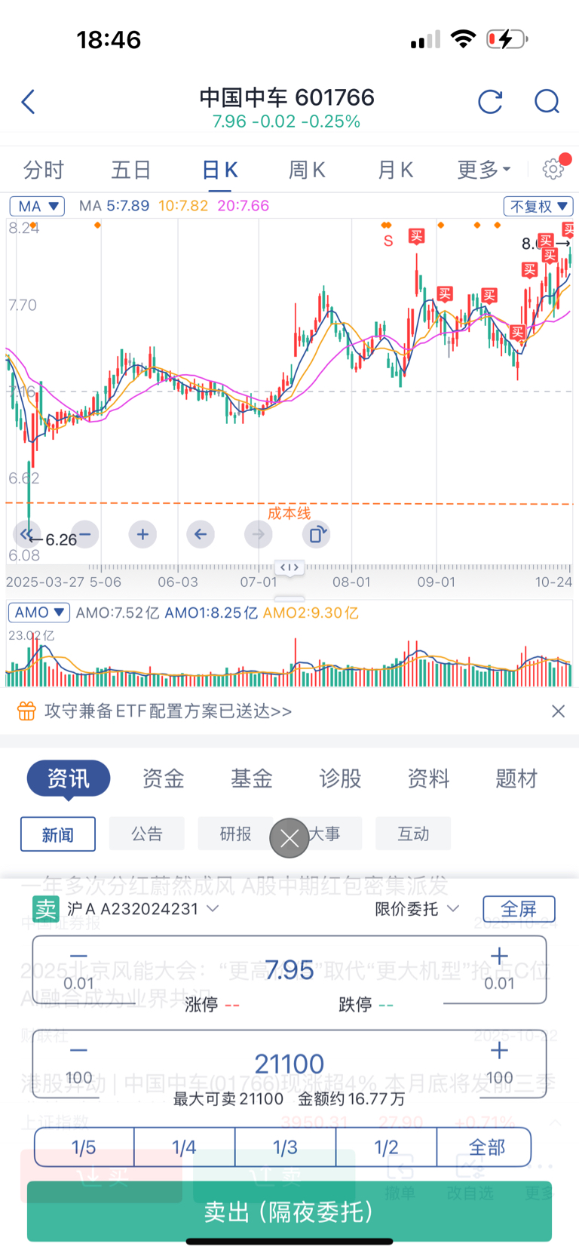Viewport: 579px width, 1256px height.
Task: Open the AMO indicator dropdown
Action: tap(38, 613)
